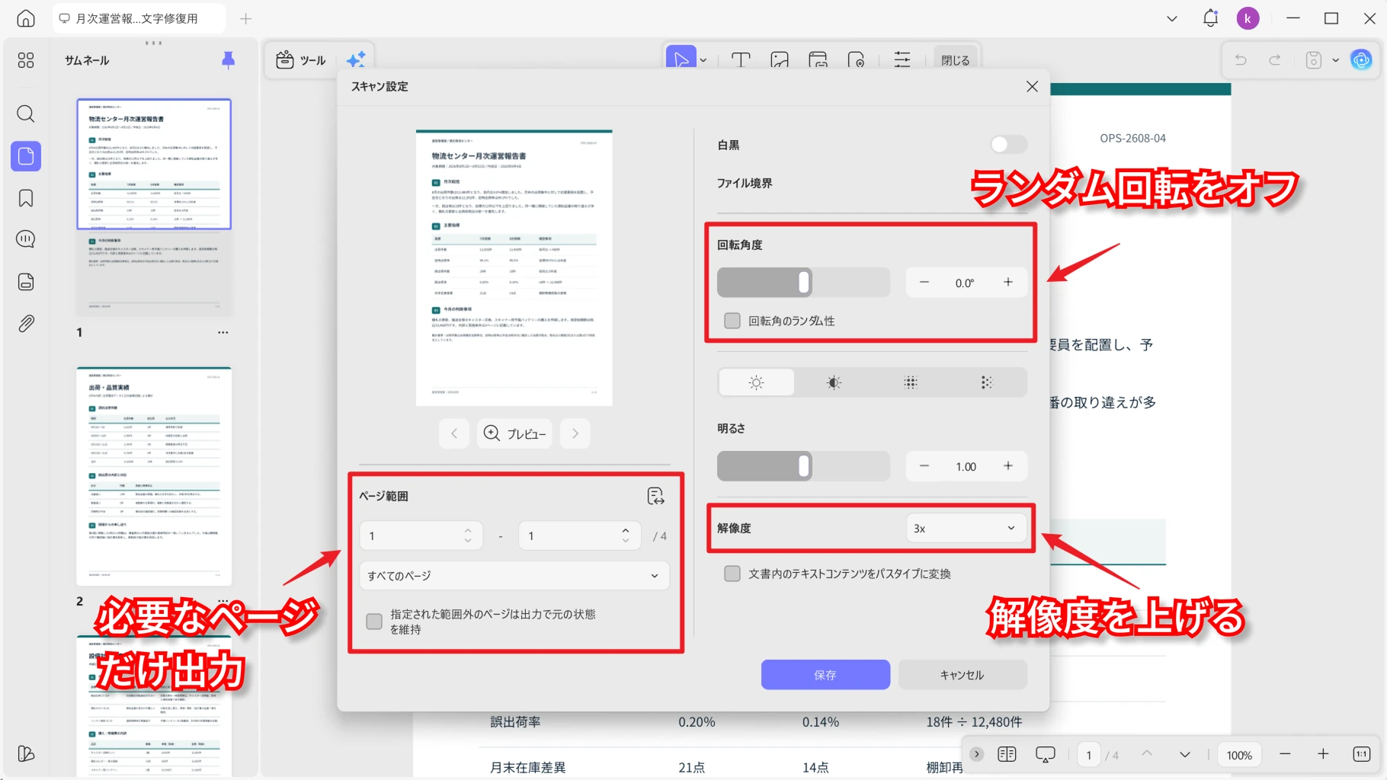
Task: Toggle the 白黒 switch
Action: click(1008, 144)
